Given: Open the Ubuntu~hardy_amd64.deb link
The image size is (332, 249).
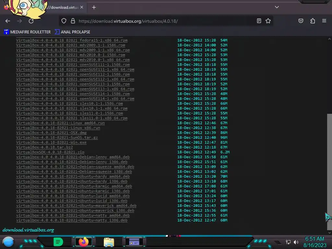Looking at the screenshot, I should [73, 177].
